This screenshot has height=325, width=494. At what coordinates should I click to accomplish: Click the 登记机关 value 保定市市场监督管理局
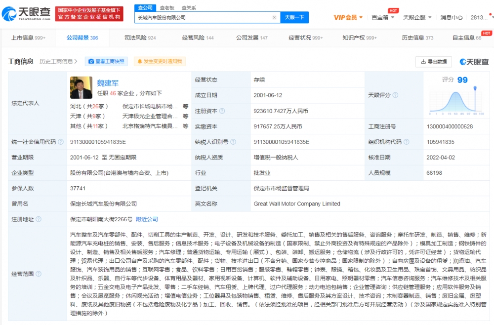[282, 188]
